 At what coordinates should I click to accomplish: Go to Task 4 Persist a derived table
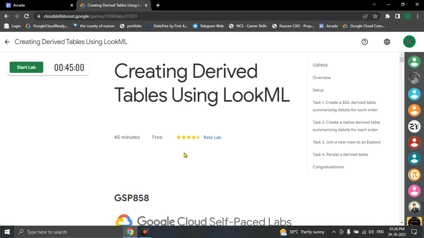340,154
